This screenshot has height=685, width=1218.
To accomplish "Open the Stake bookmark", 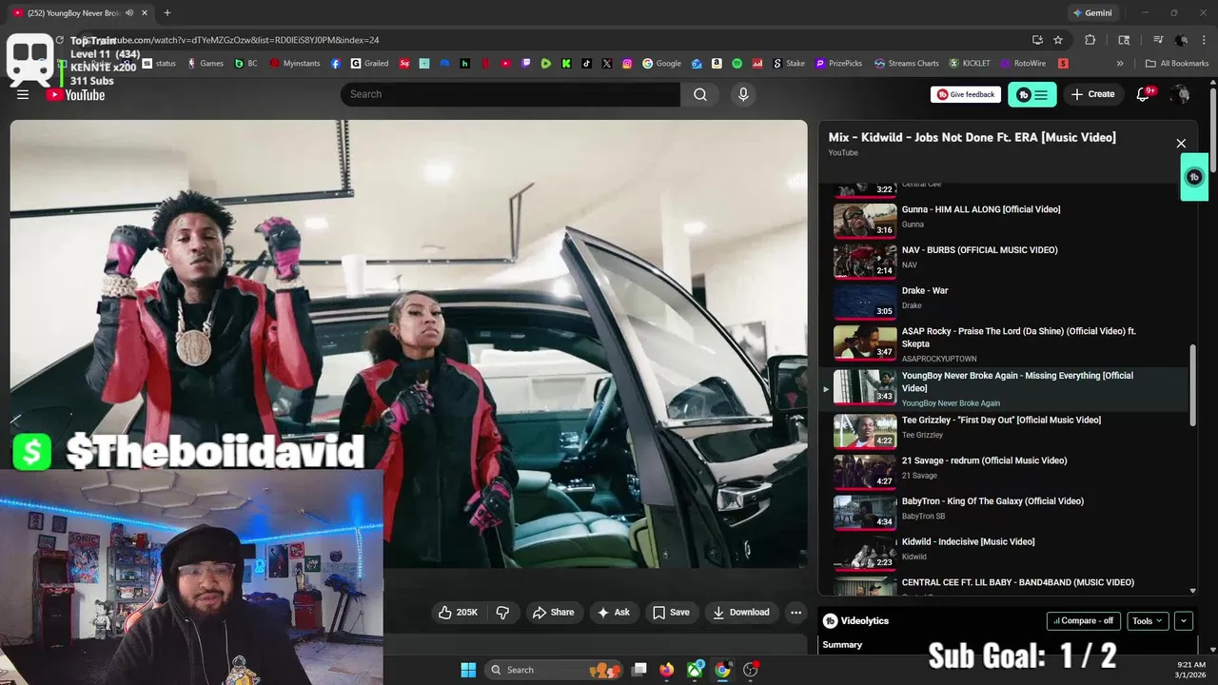I will (x=789, y=64).
